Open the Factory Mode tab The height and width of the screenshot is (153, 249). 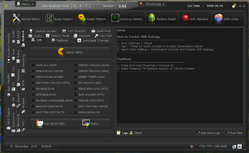click(58, 36)
